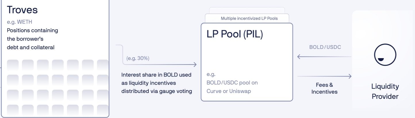Click the interest share gauge voting text

[x=156, y=83]
